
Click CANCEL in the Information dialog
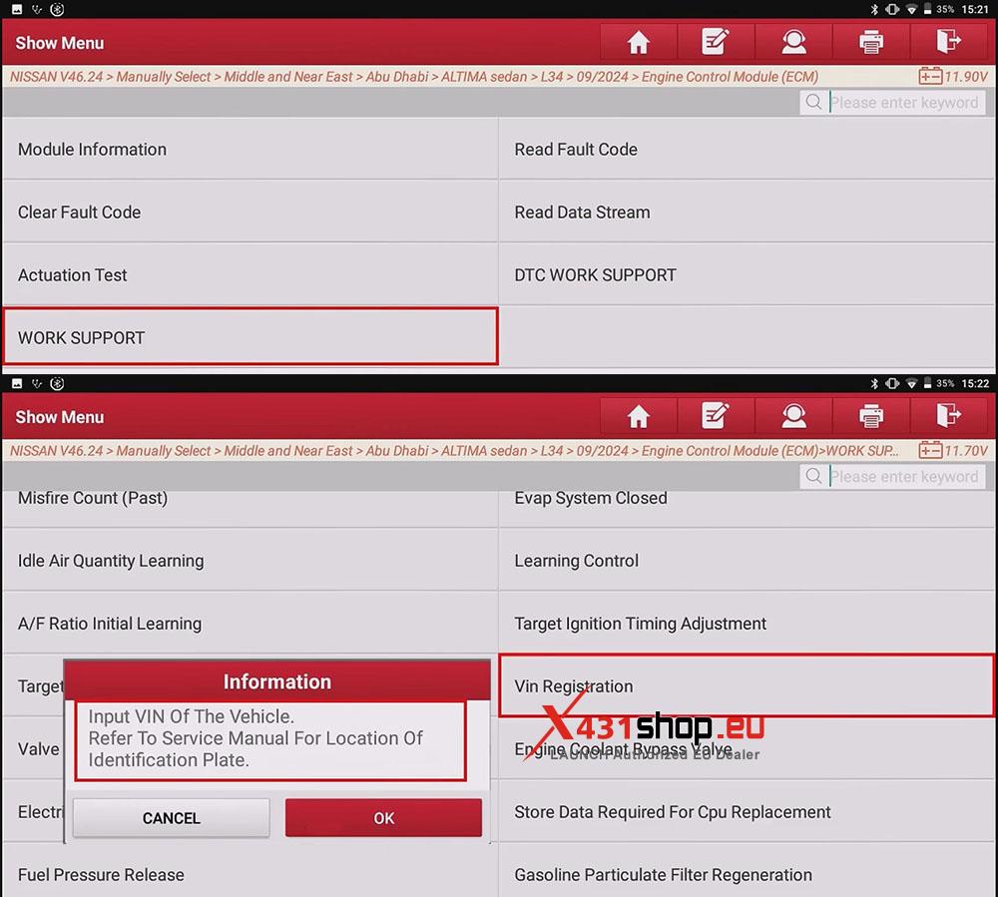pos(172,818)
